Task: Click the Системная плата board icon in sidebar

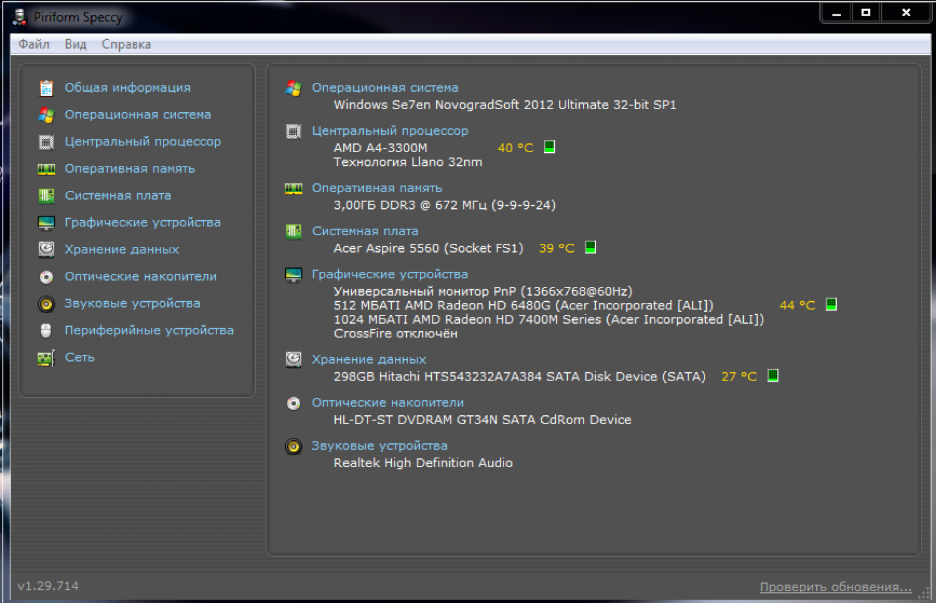Action: 46,196
